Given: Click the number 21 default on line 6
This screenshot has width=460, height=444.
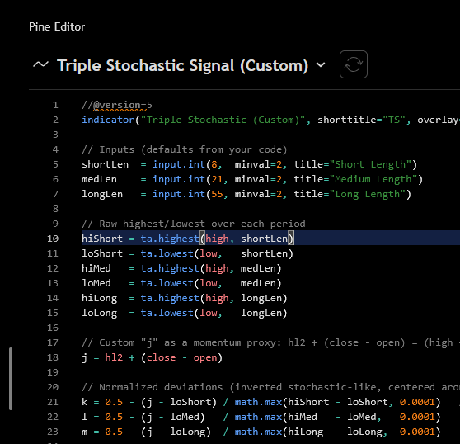Looking at the screenshot, I should tap(217, 179).
